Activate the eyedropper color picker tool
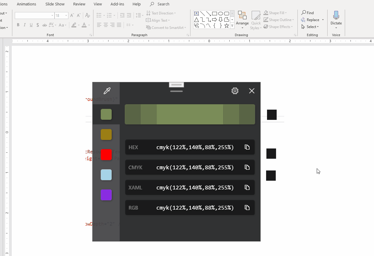 click(x=107, y=91)
